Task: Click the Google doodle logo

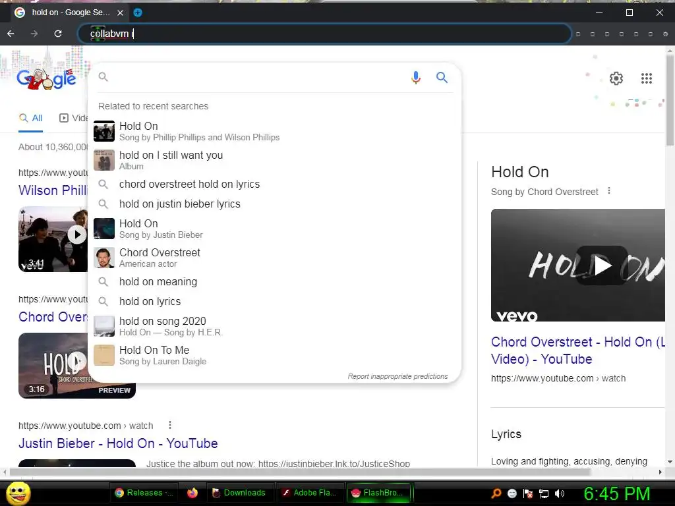Action: tap(47, 78)
